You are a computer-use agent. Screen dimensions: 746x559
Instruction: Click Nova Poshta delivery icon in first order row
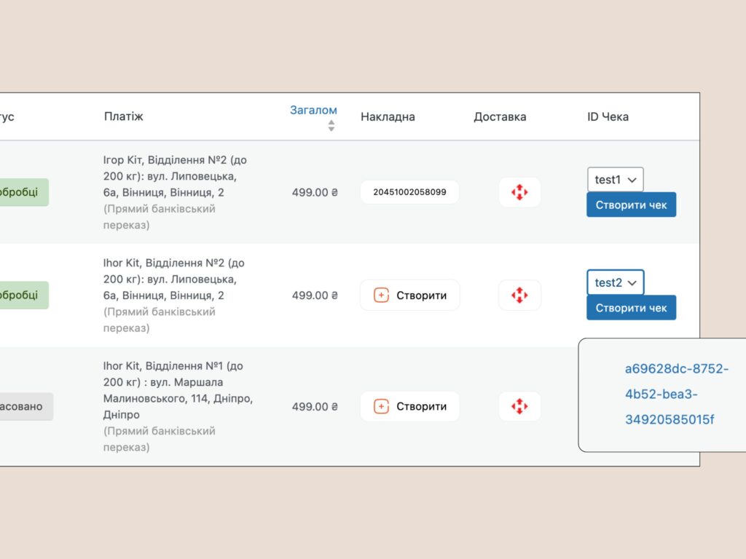(519, 192)
